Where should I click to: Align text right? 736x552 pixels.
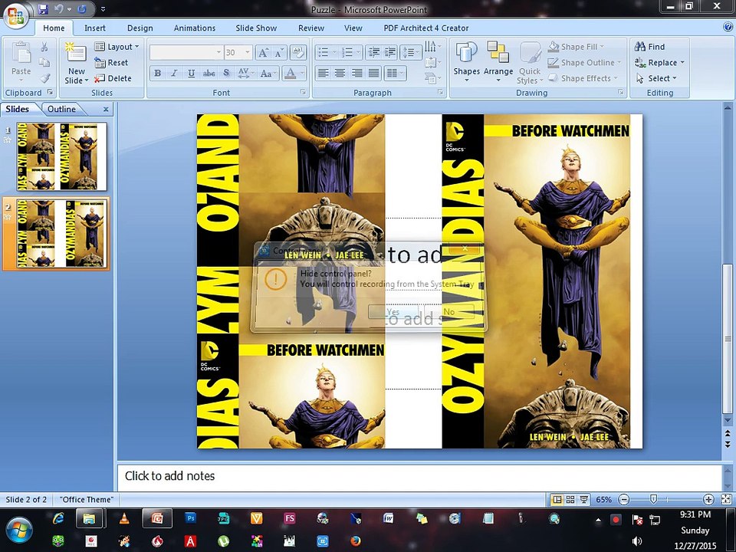[356, 74]
